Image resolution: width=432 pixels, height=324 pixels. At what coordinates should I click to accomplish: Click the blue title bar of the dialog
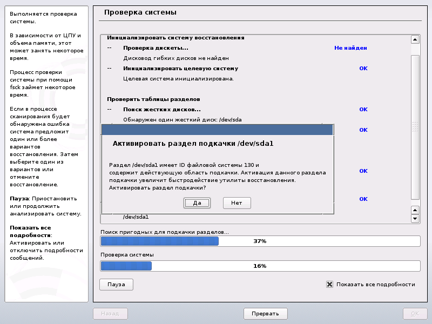tap(218, 130)
